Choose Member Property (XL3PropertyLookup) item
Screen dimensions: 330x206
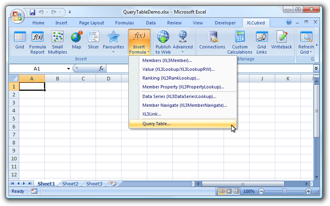click(x=183, y=87)
